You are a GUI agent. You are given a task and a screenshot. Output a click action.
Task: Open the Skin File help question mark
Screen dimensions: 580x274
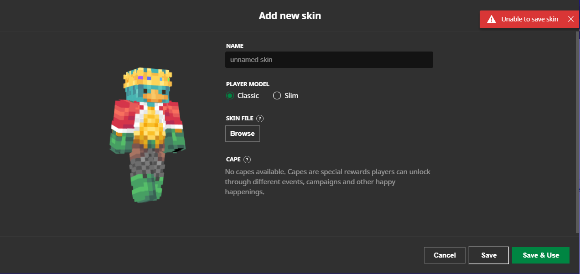[260, 119]
